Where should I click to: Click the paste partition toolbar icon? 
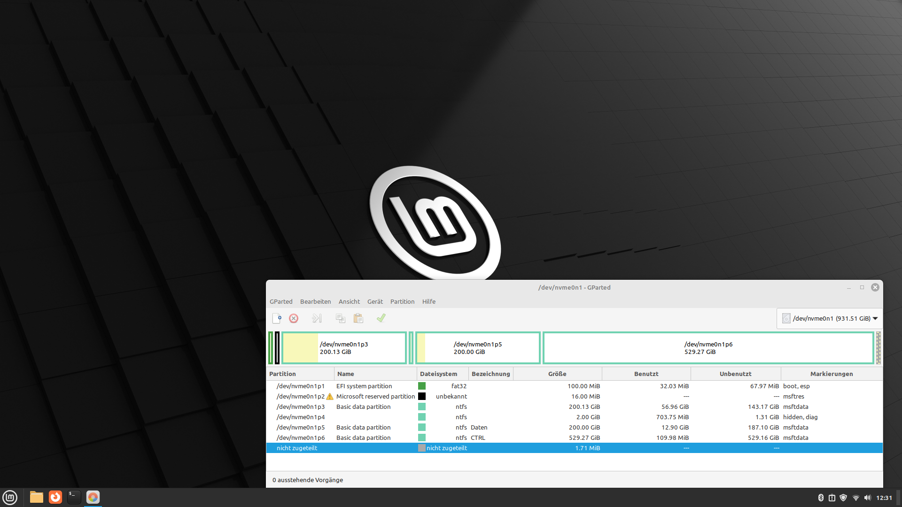tap(358, 318)
